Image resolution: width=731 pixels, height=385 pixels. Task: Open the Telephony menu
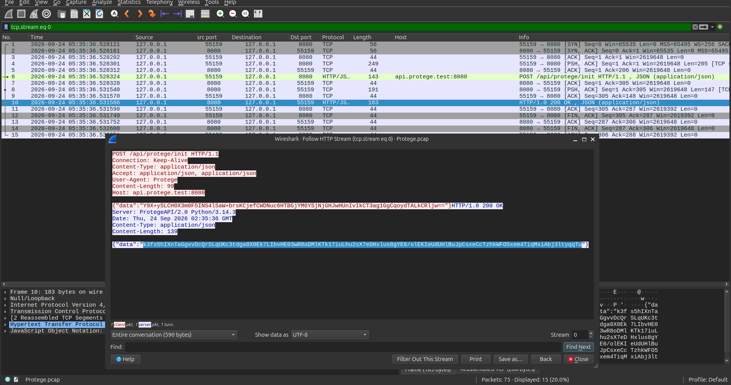click(x=159, y=2)
